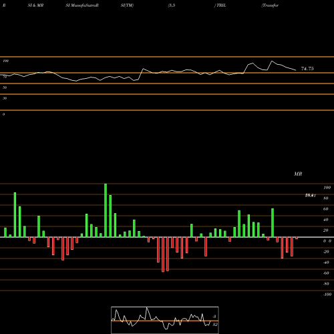Select the 'SI(TM)' header label
Image resolution: width=334 pixels, height=334 pixels.
click(x=127, y=5)
